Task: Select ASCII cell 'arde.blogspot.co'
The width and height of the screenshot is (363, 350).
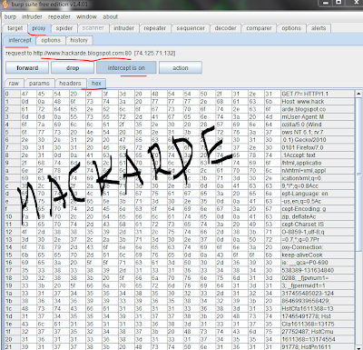Action: 317,109
